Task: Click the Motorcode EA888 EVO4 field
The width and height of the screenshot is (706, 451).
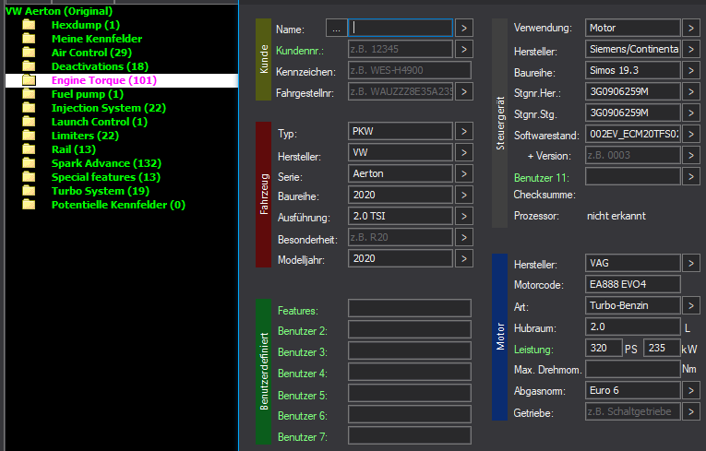Action: 632,284
